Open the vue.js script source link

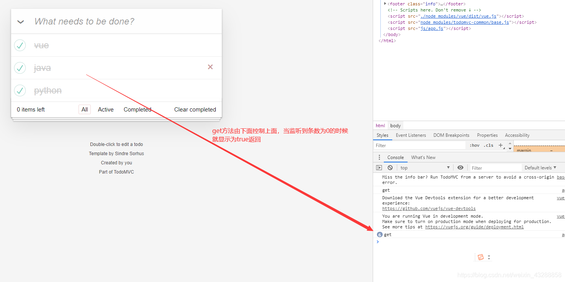pyautogui.click(x=459, y=16)
